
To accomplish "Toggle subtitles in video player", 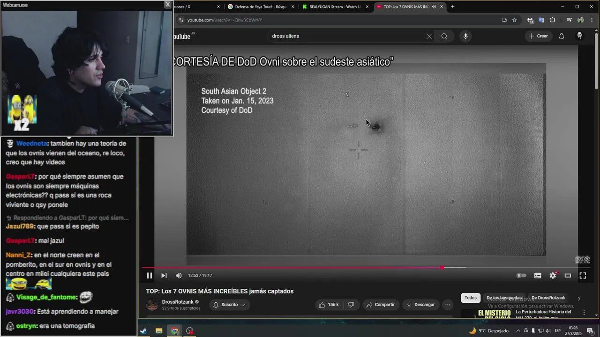I will pyautogui.click(x=538, y=276).
